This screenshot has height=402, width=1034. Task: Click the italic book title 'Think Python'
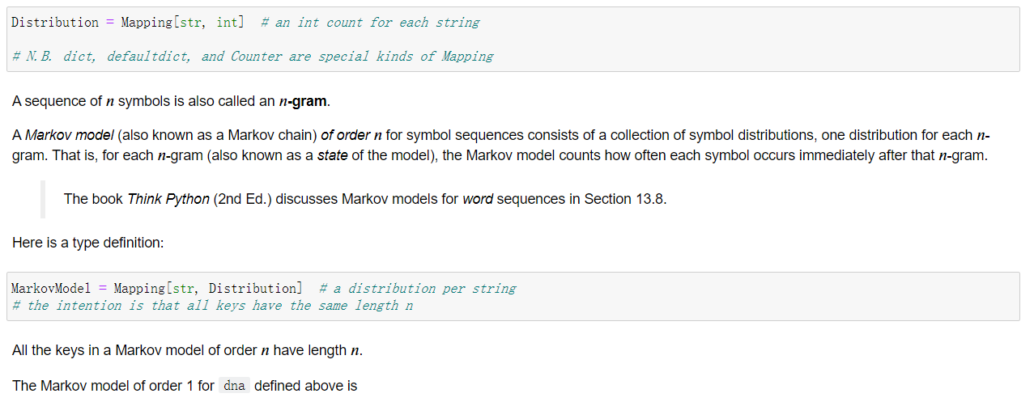[x=168, y=199]
